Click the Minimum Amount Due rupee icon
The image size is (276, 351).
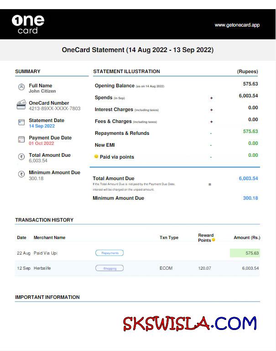pyautogui.click(x=21, y=174)
